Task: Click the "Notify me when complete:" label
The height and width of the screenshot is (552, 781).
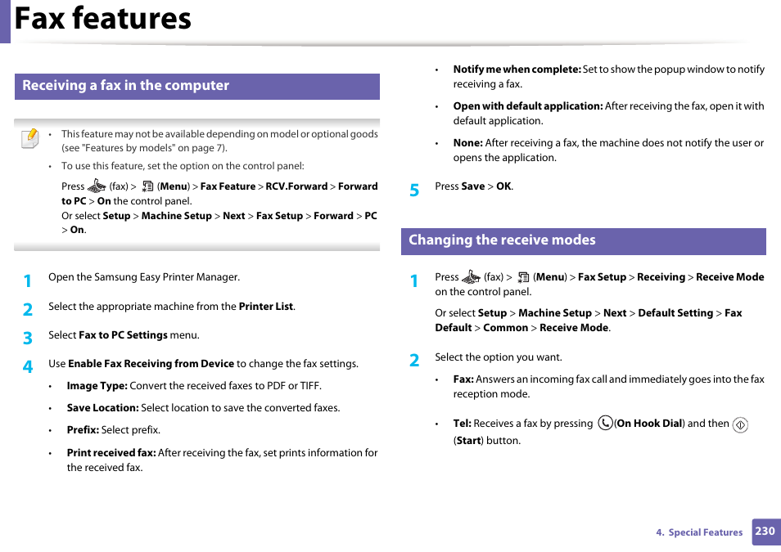Action: point(517,70)
